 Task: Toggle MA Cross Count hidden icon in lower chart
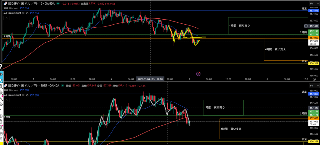point(27,95)
